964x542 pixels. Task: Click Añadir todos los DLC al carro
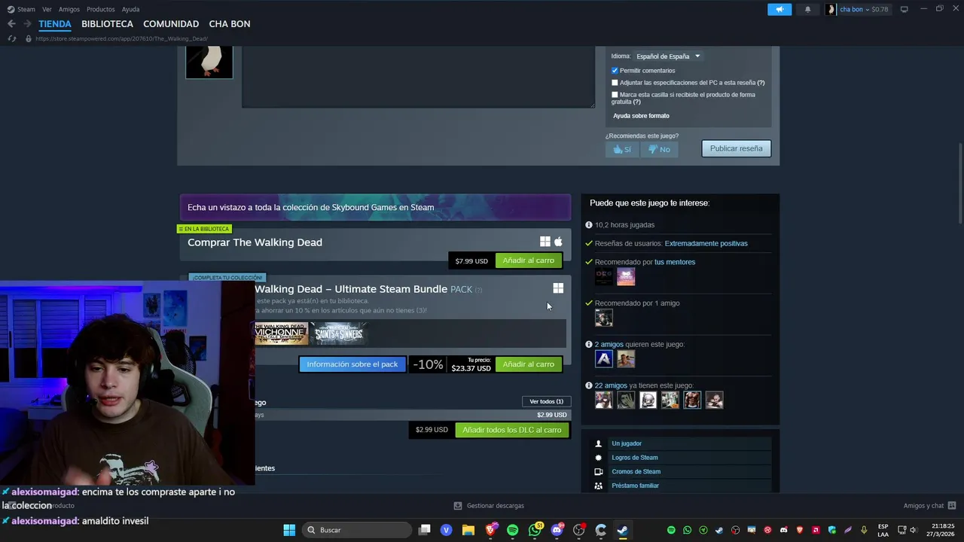coord(512,430)
